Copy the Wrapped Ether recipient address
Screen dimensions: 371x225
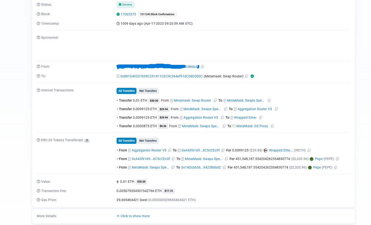pos(261,118)
